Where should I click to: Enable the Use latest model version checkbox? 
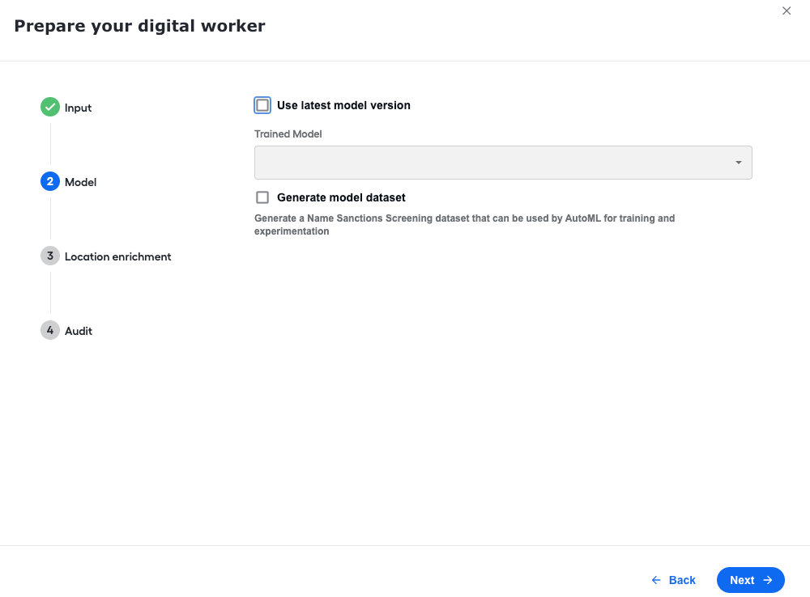pyautogui.click(x=262, y=105)
